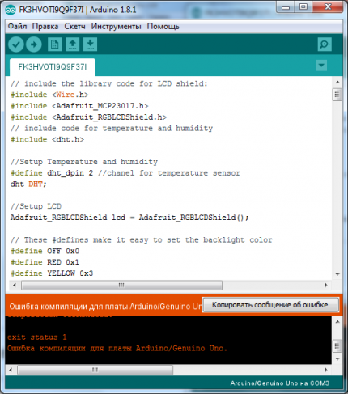Create a new sketch with New icon
This screenshot has width=348, height=394.
[x=55, y=44]
